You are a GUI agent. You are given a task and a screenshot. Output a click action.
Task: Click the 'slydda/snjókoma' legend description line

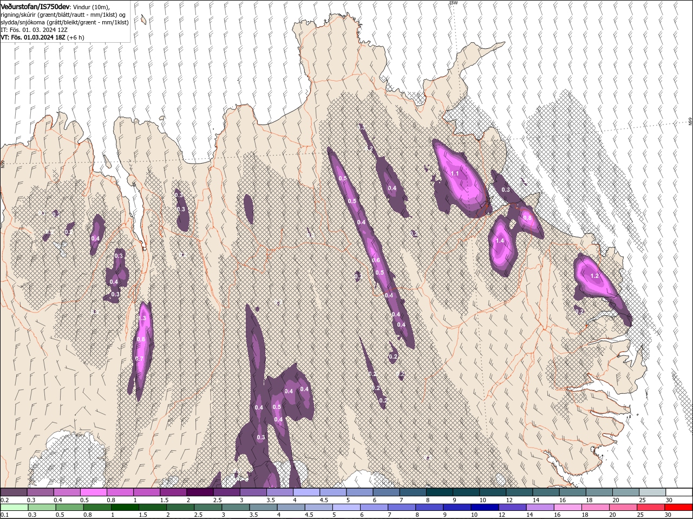click(65, 22)
